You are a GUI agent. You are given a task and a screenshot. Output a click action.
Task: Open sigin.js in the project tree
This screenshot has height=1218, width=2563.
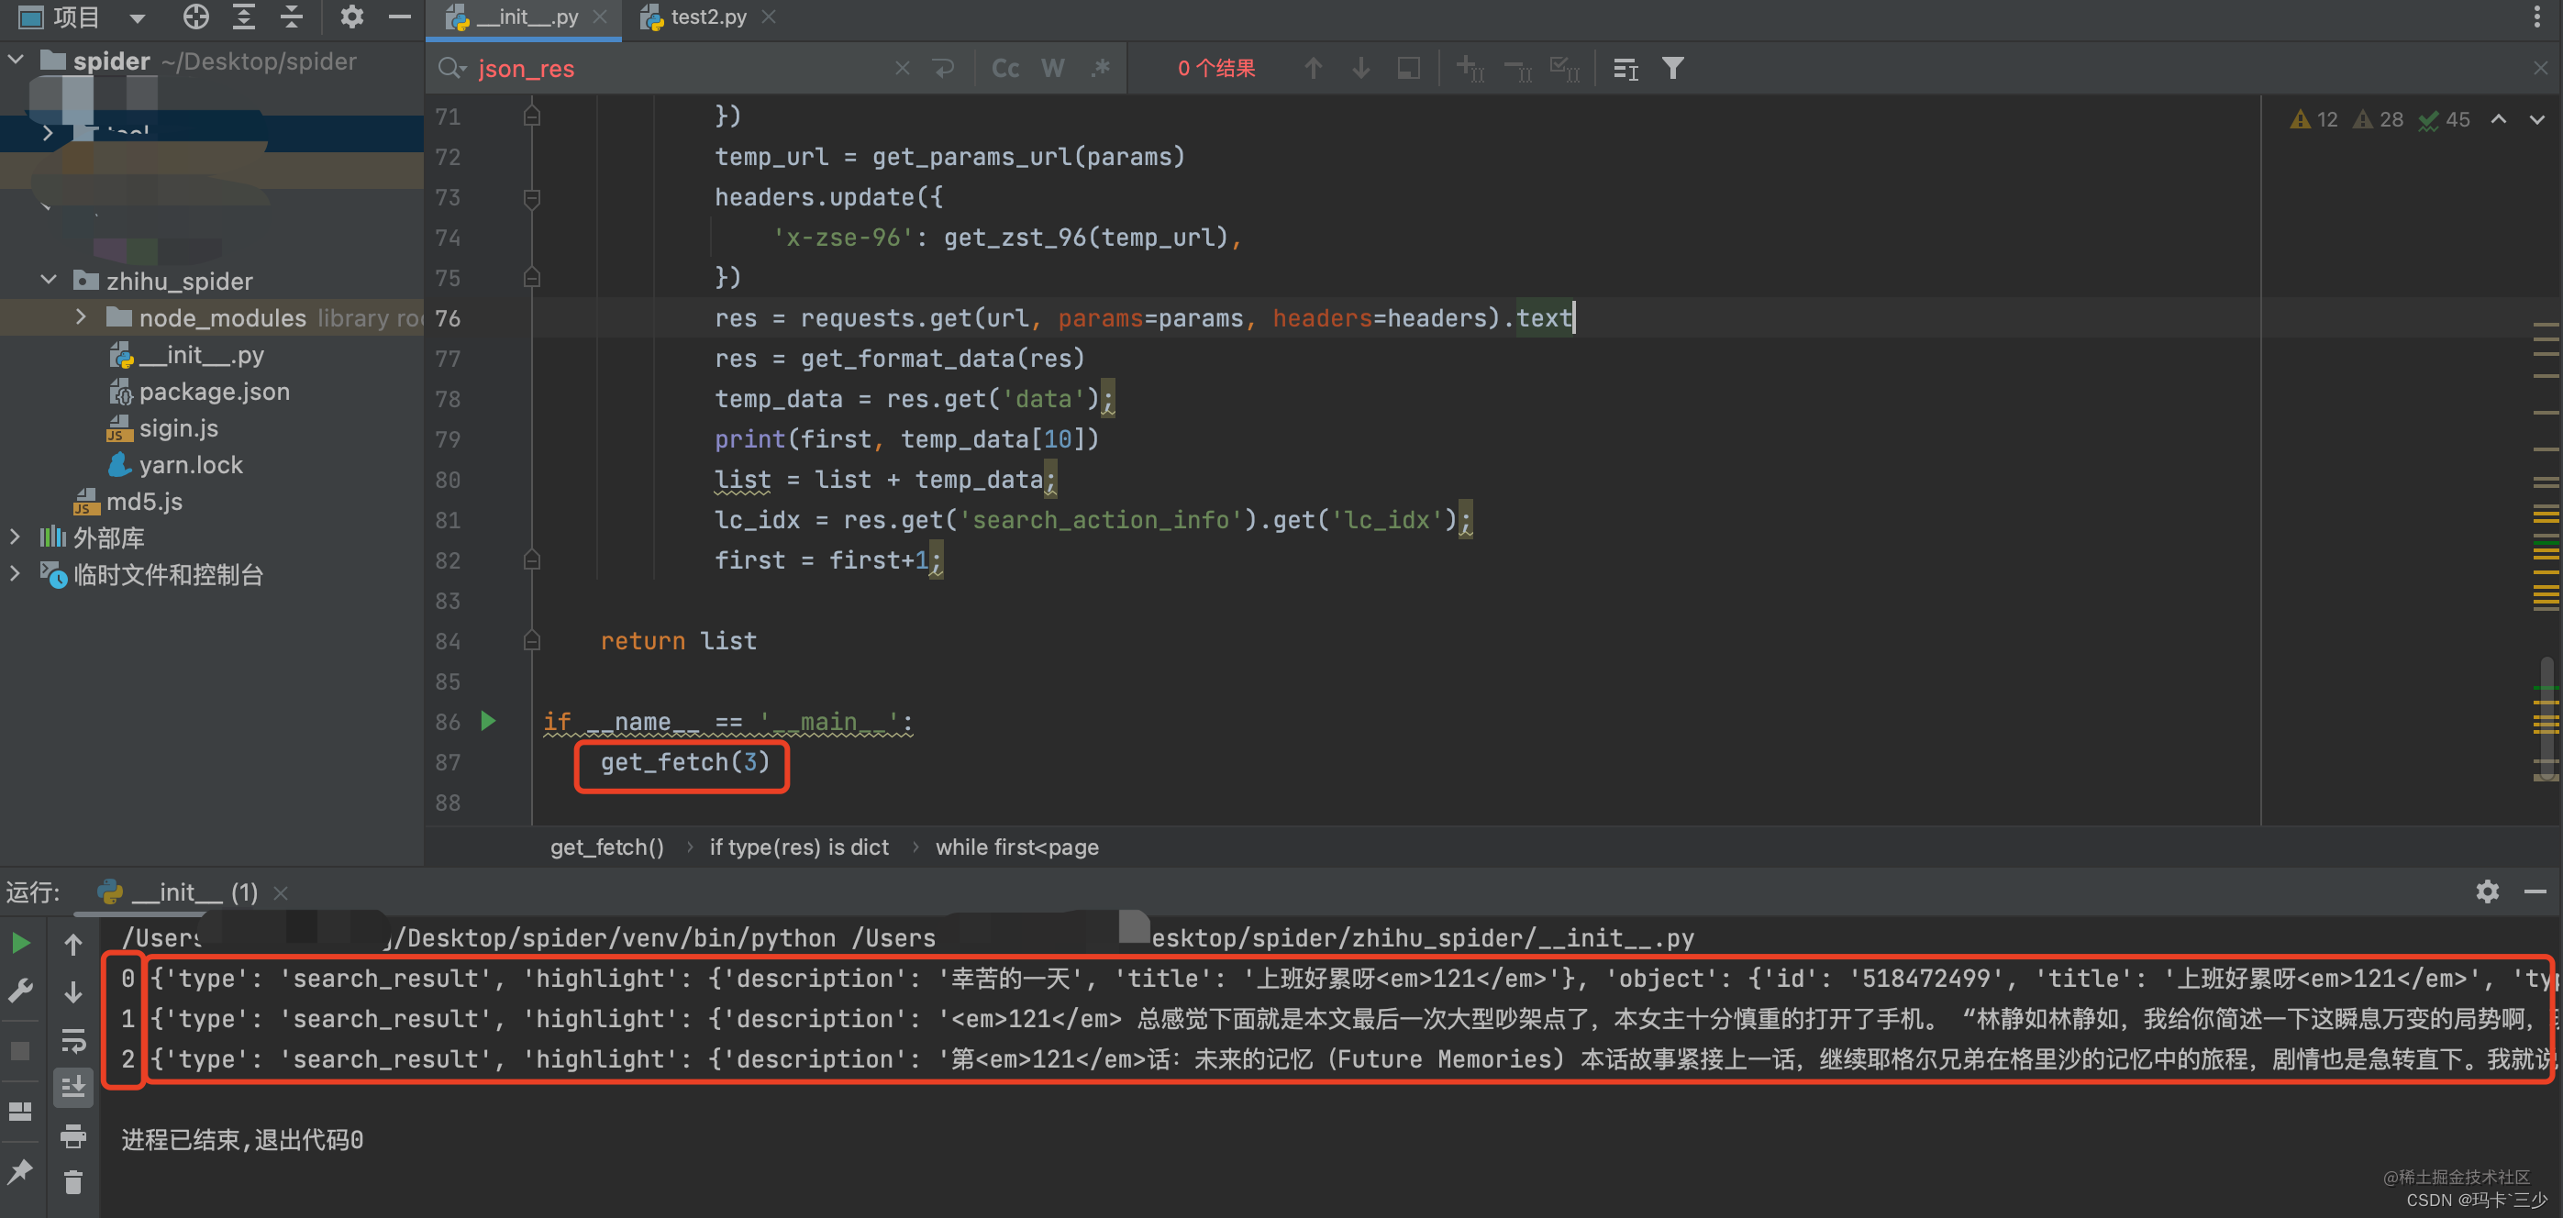click(178, 428)
